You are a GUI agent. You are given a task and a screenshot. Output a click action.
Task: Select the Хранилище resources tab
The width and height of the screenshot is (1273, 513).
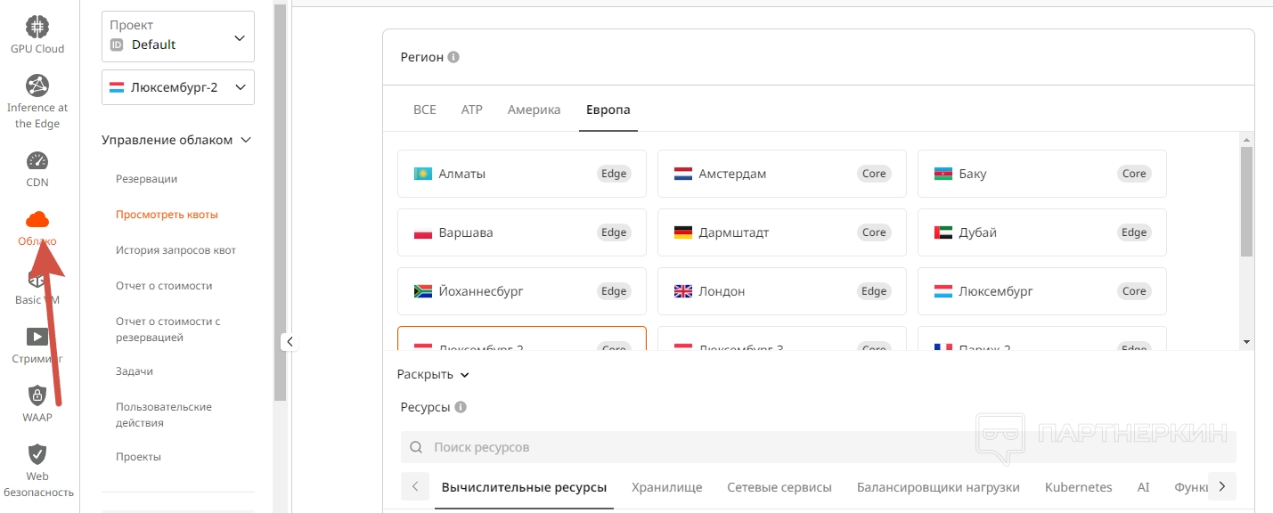point(666,487)
